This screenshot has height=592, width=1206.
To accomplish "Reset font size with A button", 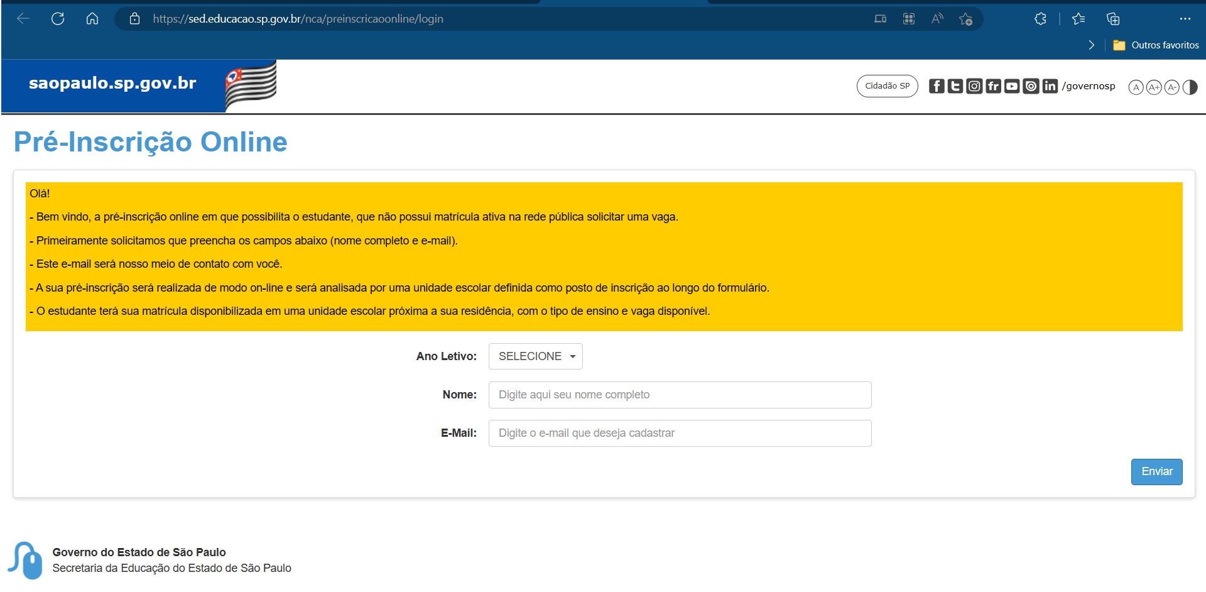I will click(x=1136, y=87).
